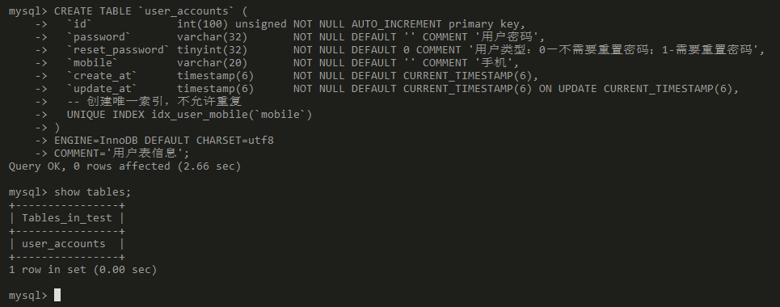
Task: Click the Tables_in_test column header
Action: [x=66, y=218]
